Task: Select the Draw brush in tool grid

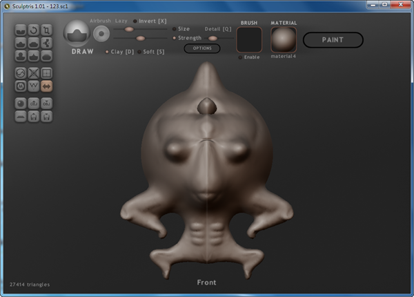Action: pyautogui.click(x=21, y=43)
